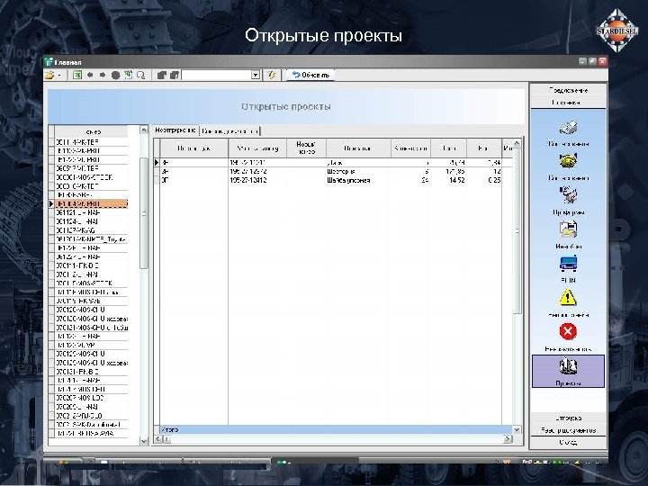Click the table's horizontal scroll right arrow
Screen dimensions: 648x486
coord(508,439)
